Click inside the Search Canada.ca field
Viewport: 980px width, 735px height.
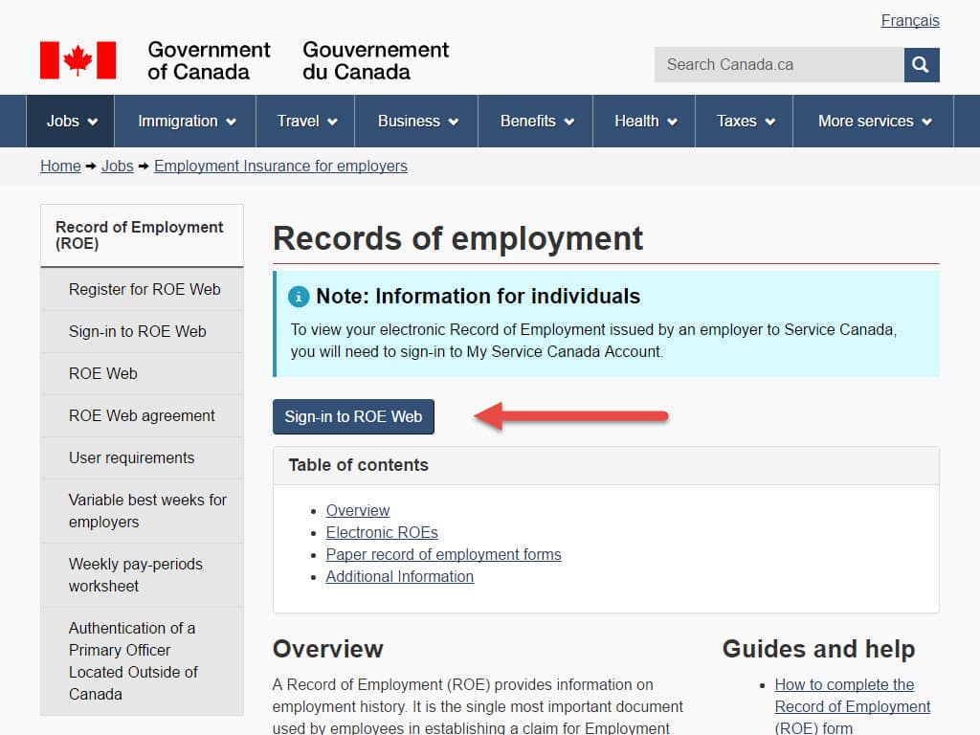[x=775, y=64]
